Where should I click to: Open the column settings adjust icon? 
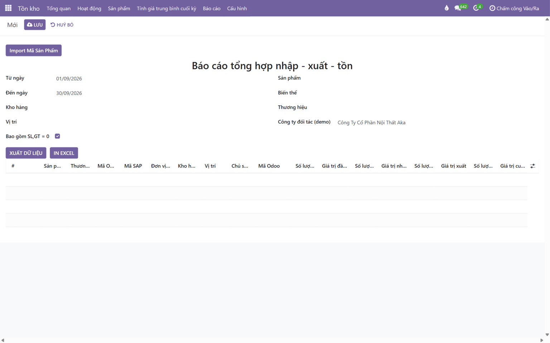(x=533, y=166)
